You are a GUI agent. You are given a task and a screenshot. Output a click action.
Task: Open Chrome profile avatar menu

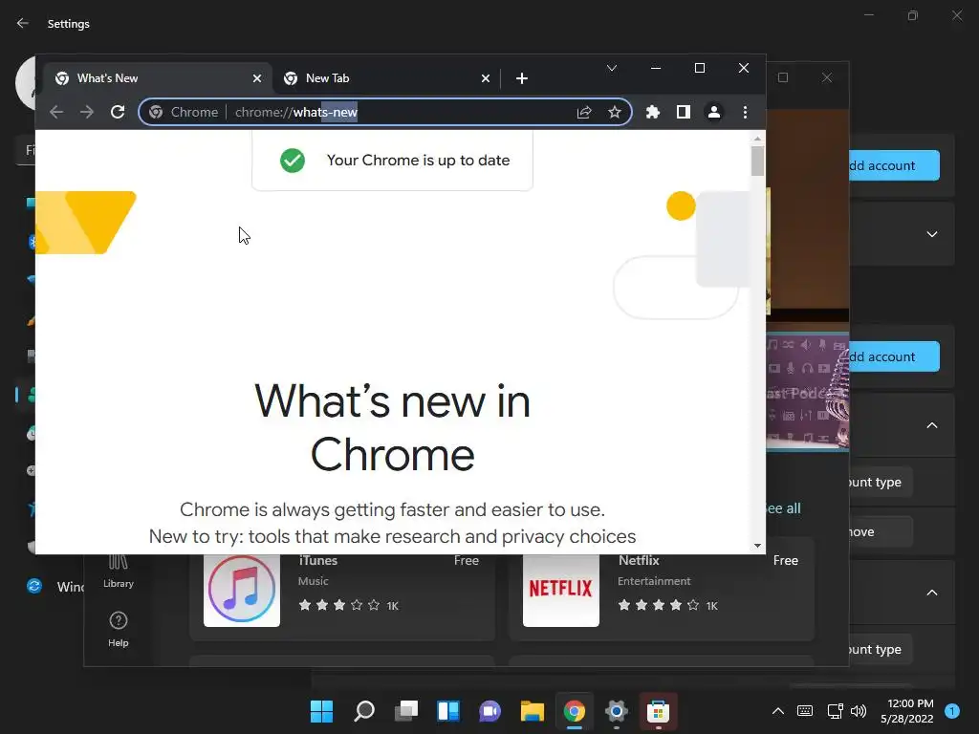pos(713,113)
